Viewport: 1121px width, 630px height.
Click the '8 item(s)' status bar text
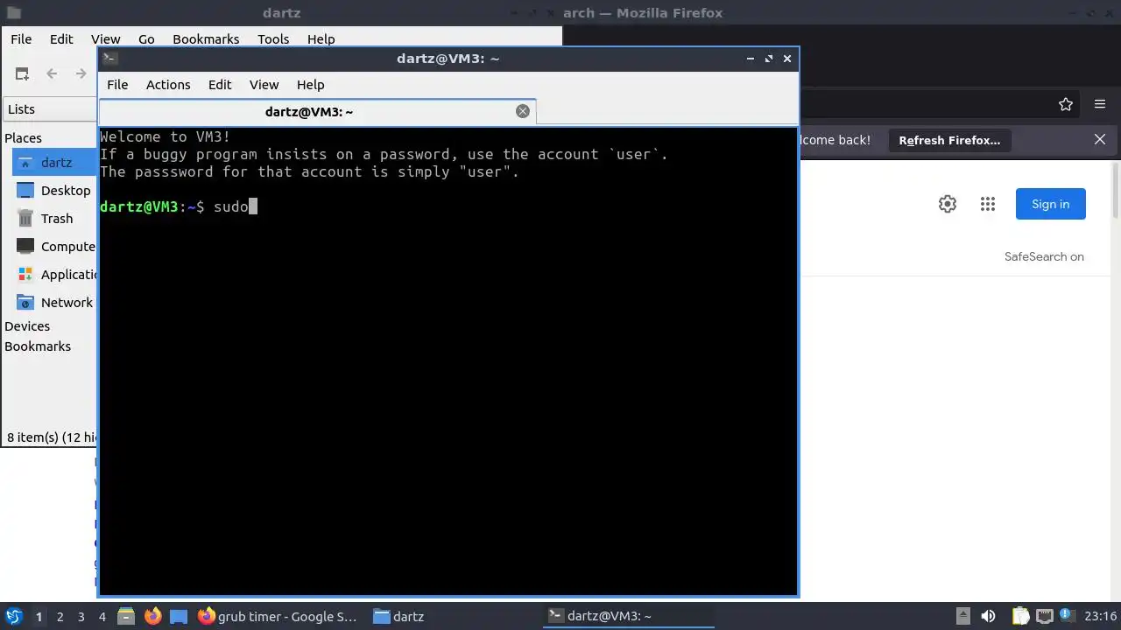click(52, 437)
